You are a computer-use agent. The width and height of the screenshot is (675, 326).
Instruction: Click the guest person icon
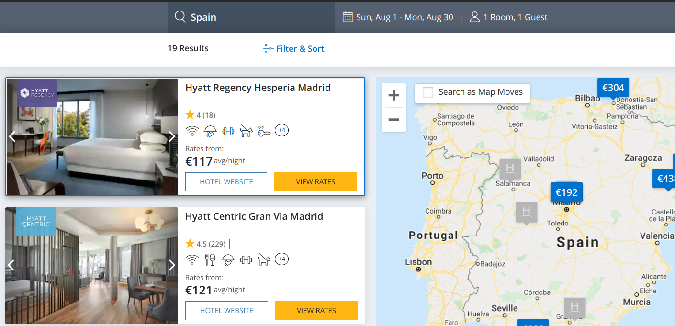pyautogui.click(x=474, y=17)
